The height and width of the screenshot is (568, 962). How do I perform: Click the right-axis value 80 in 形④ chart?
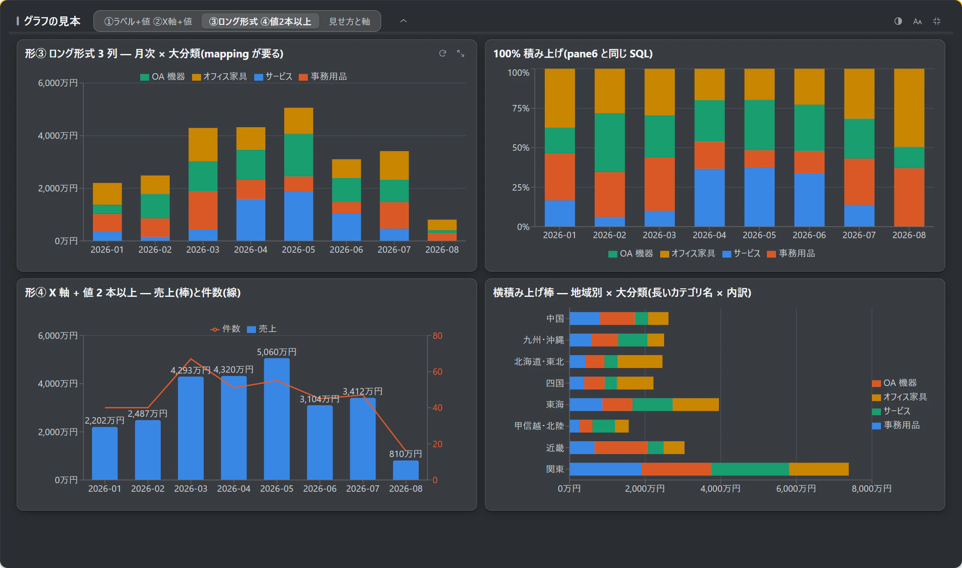pyautogui.click(x=437, y=336)
